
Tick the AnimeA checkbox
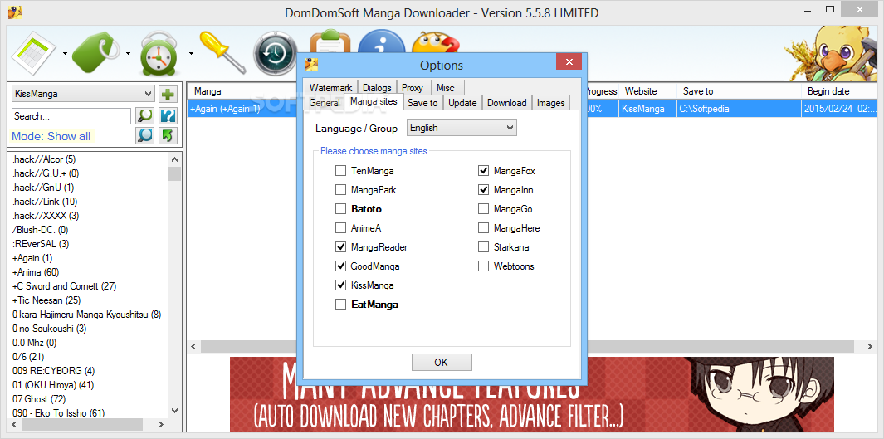340,227
